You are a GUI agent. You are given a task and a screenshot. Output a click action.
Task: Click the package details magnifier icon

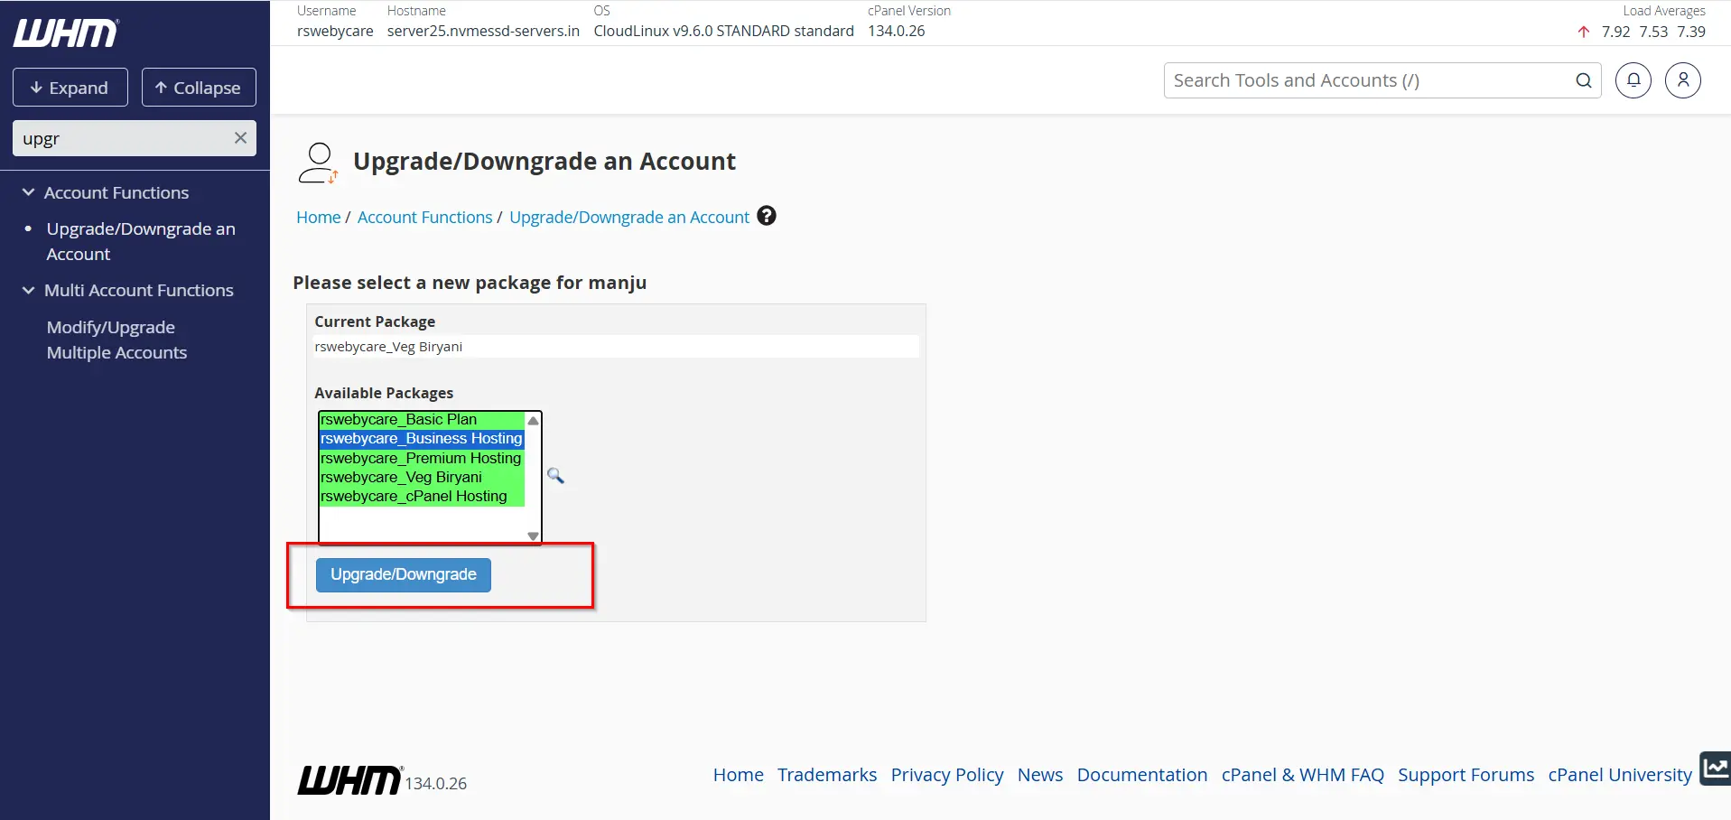coord(555,476)
